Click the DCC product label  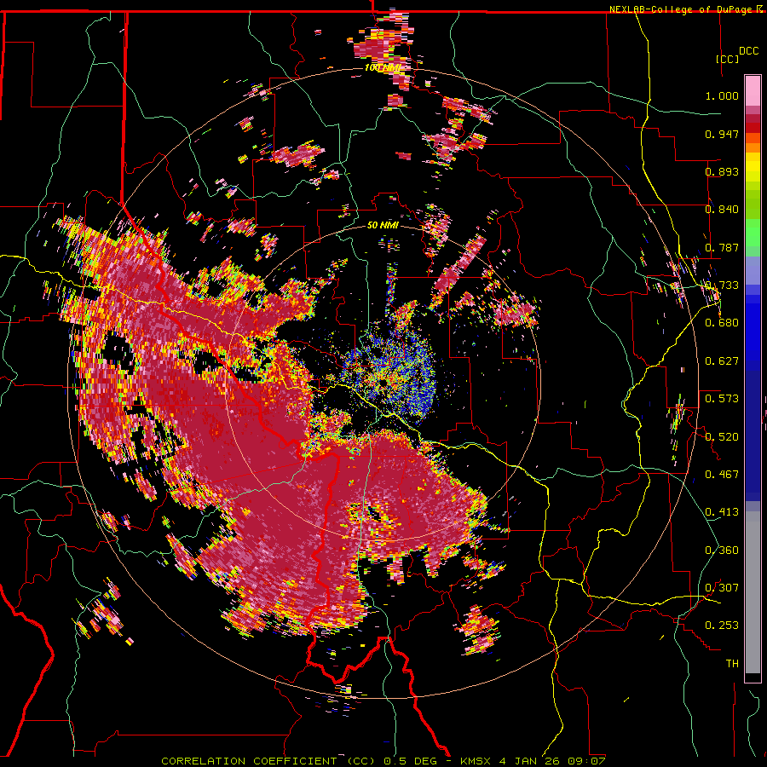pyautogui.click(x=748, y=51)
